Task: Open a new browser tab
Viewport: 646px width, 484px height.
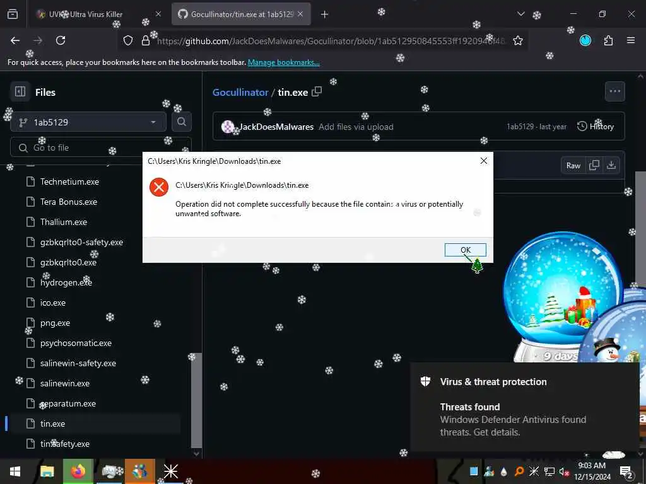Action: click(x=324, y=14)
